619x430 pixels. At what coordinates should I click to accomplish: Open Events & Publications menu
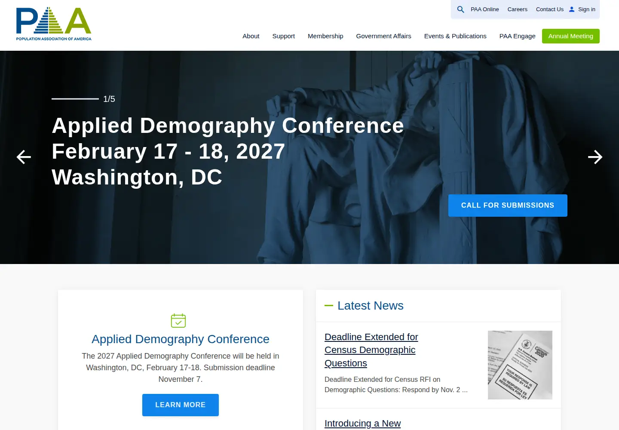pyautogui.click(x=455, y=36)
